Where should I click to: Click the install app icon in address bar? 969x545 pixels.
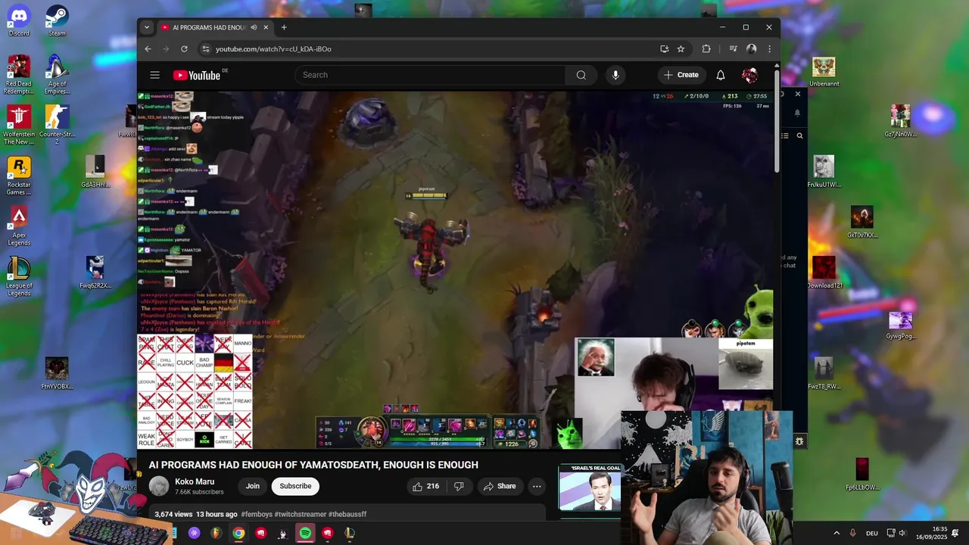[x=664, y=48]
